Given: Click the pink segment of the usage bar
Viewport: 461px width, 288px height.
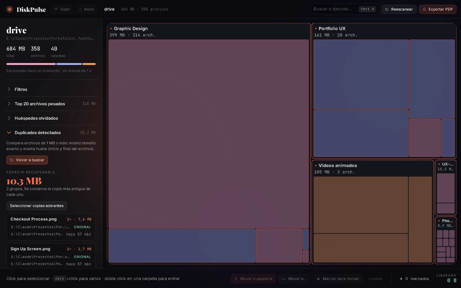Looking at the screenshot, I should pyautogui.click(x=31, y=64).
